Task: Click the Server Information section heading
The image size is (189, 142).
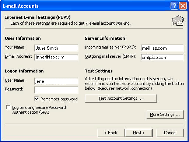Action: coord(105,38)
